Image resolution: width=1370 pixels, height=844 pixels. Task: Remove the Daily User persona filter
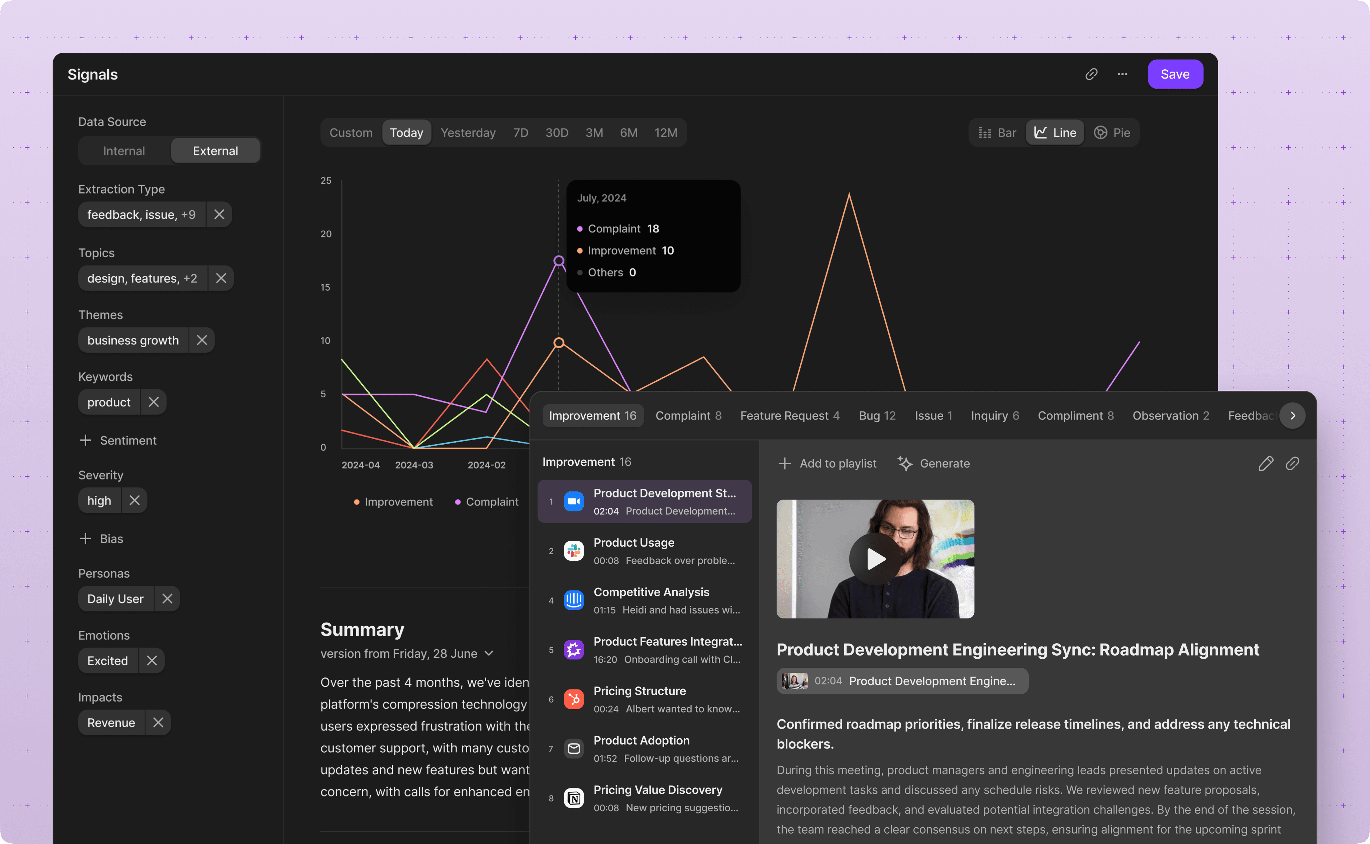[167, 598]
